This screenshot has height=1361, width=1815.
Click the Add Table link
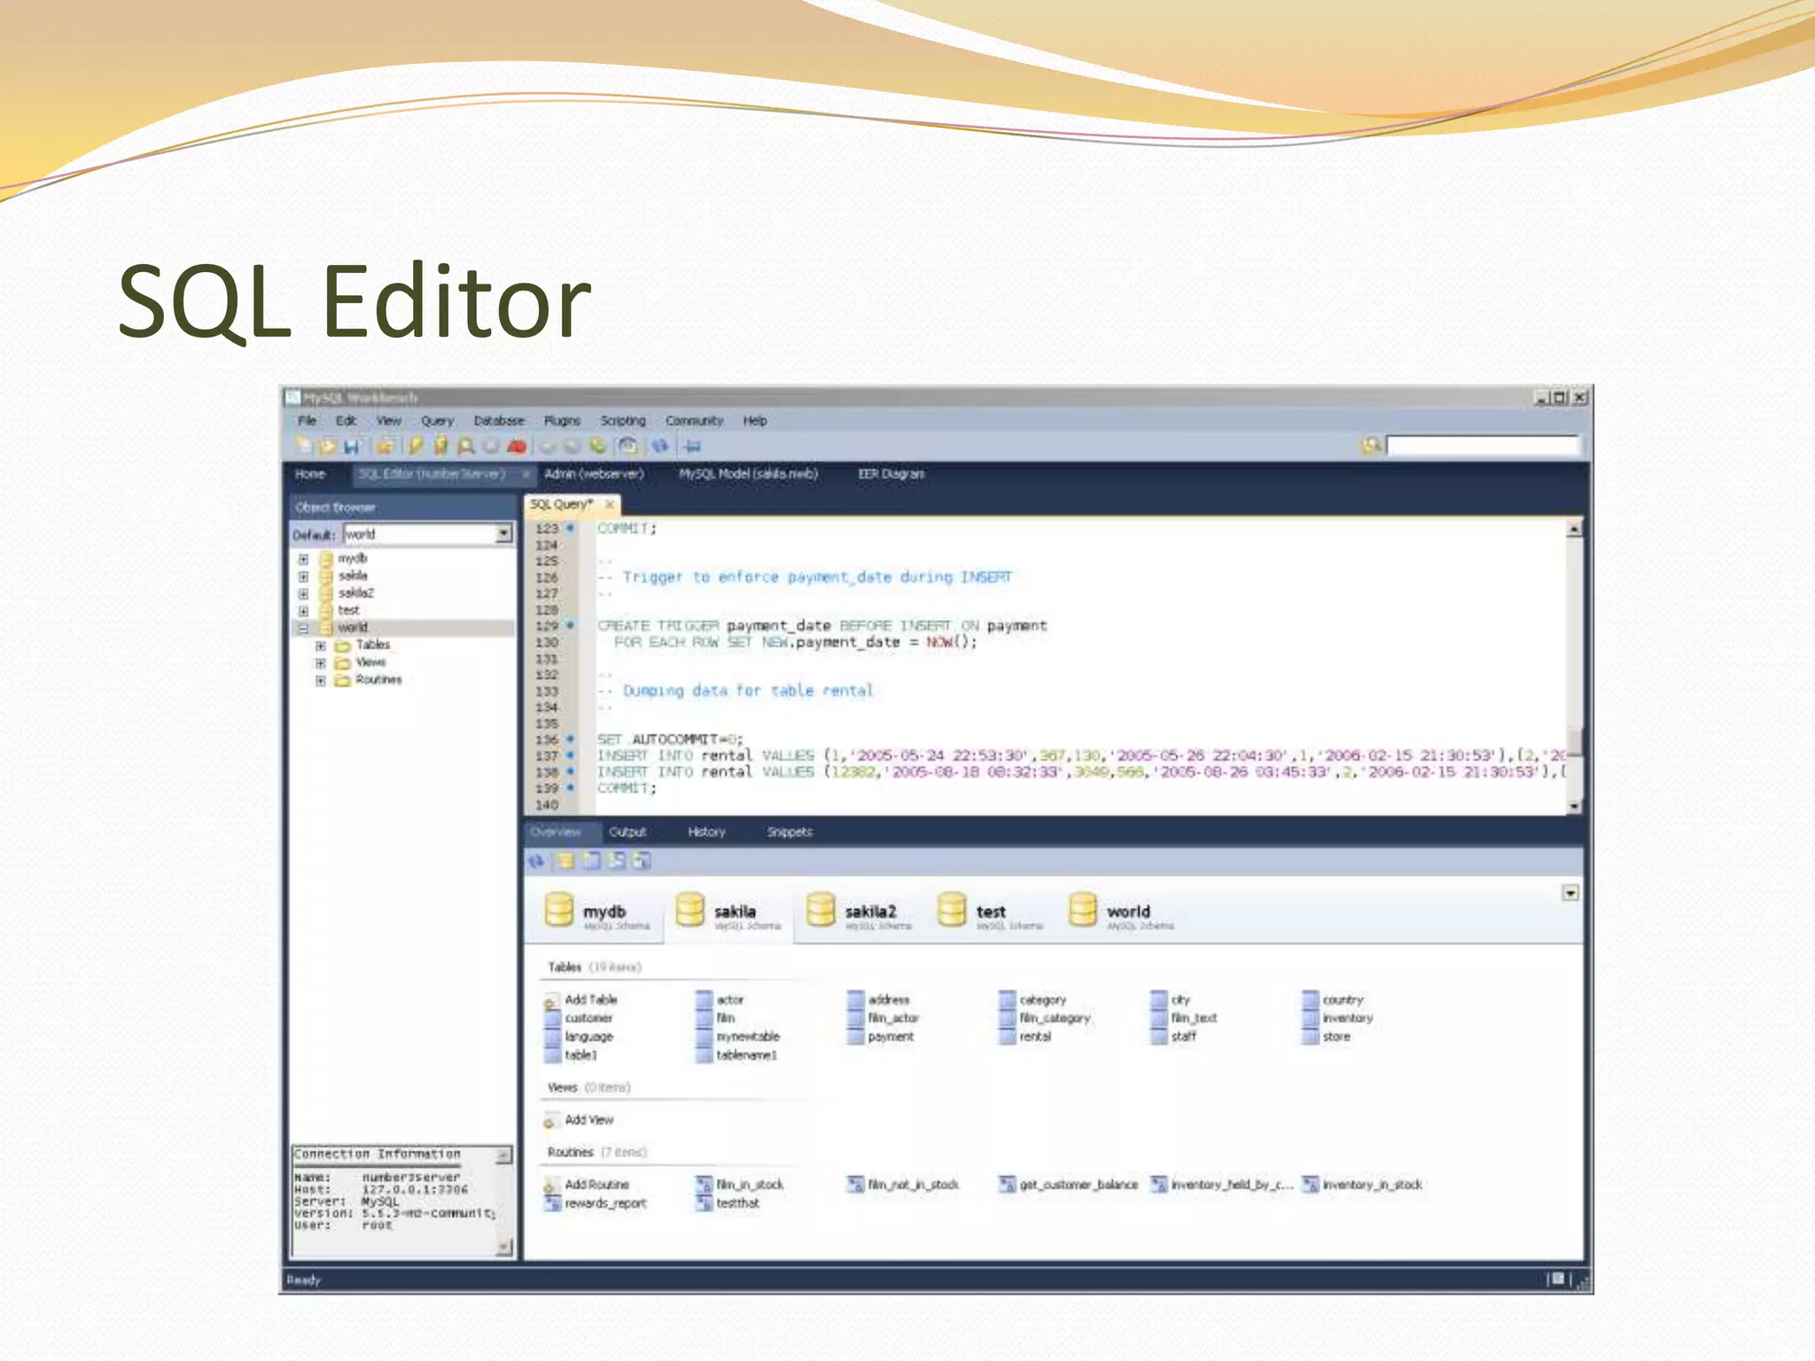click(x=590, y=999)
